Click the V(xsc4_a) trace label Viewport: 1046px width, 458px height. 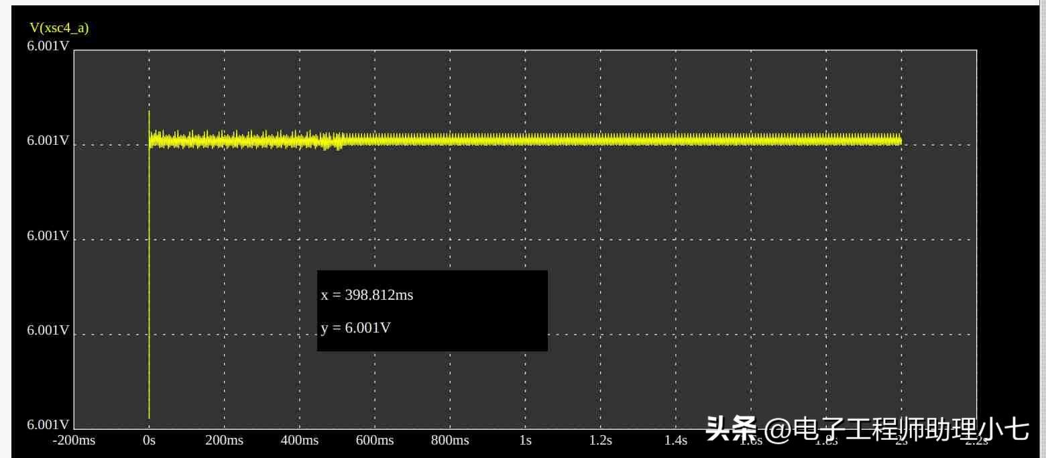(x=59, y=27)
